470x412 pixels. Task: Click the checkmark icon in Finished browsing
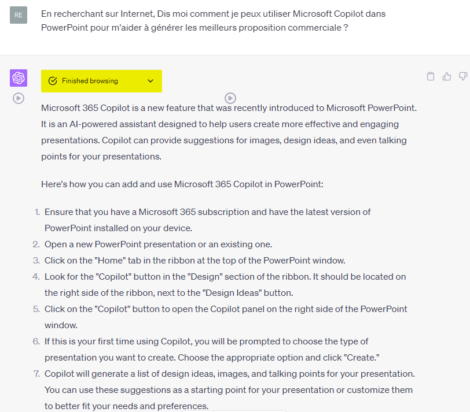coord(53,81)
